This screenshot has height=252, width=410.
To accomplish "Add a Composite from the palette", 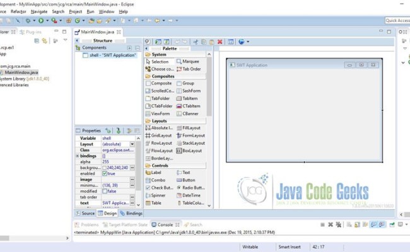I will click(159, 83).
